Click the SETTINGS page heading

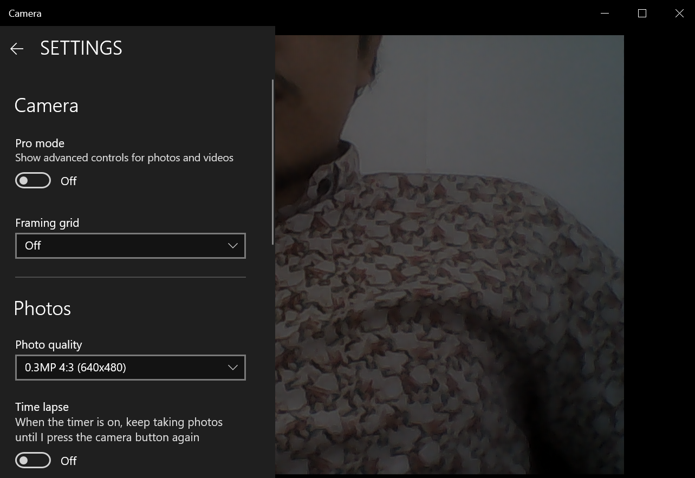pyautogui.click(x=81, y=48)
